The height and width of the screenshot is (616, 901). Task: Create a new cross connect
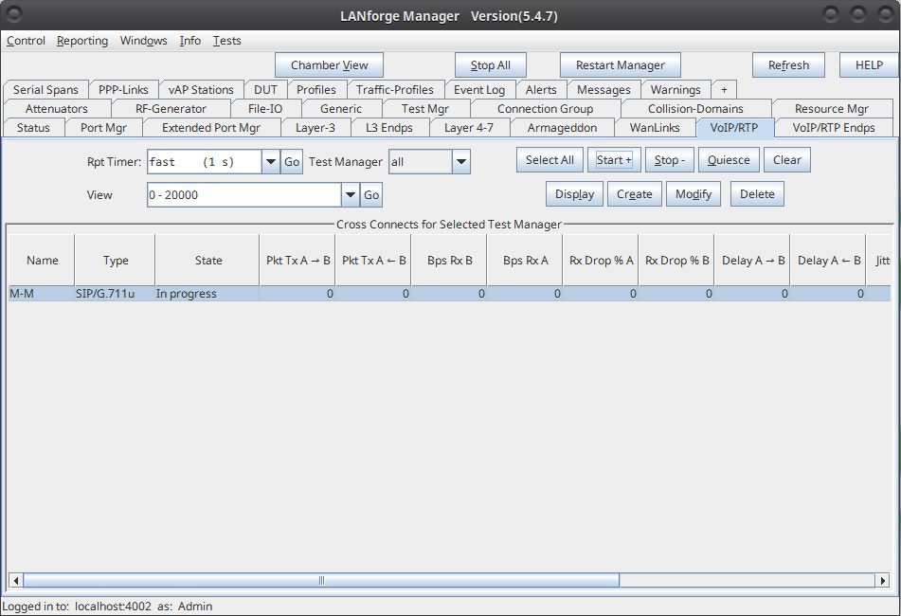tap(635, 193)
